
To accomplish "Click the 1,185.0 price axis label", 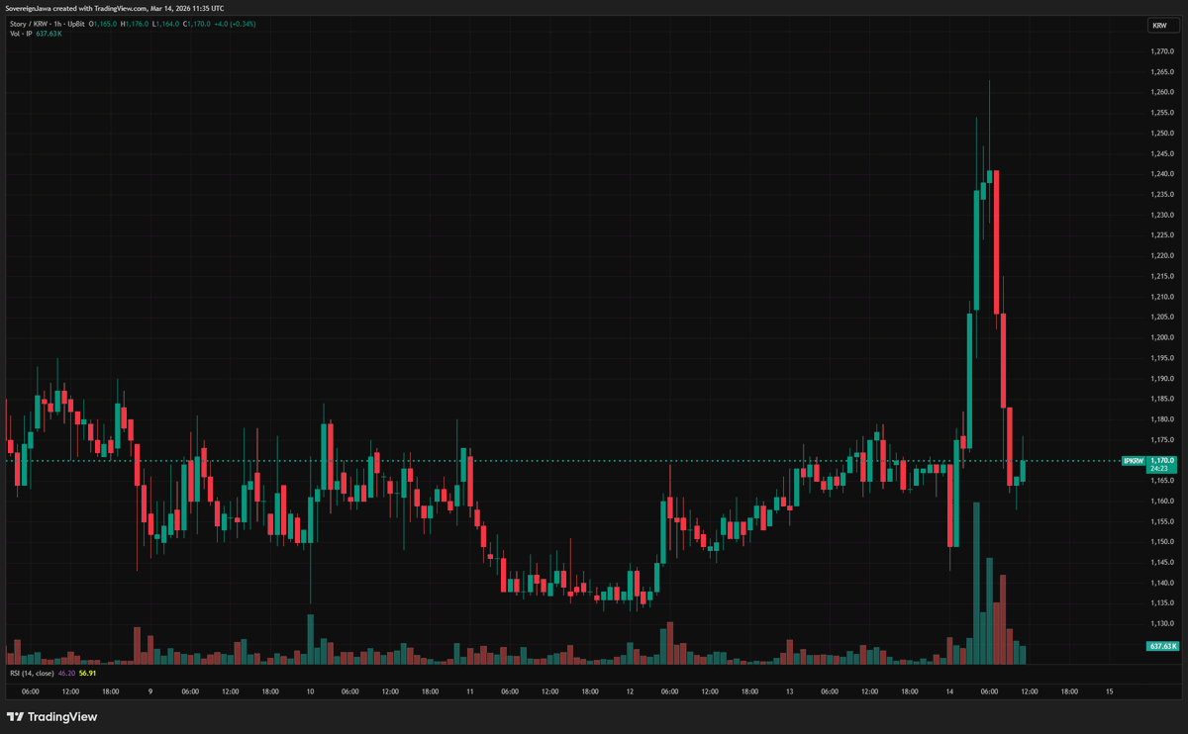I will [x=1162, y=399].
